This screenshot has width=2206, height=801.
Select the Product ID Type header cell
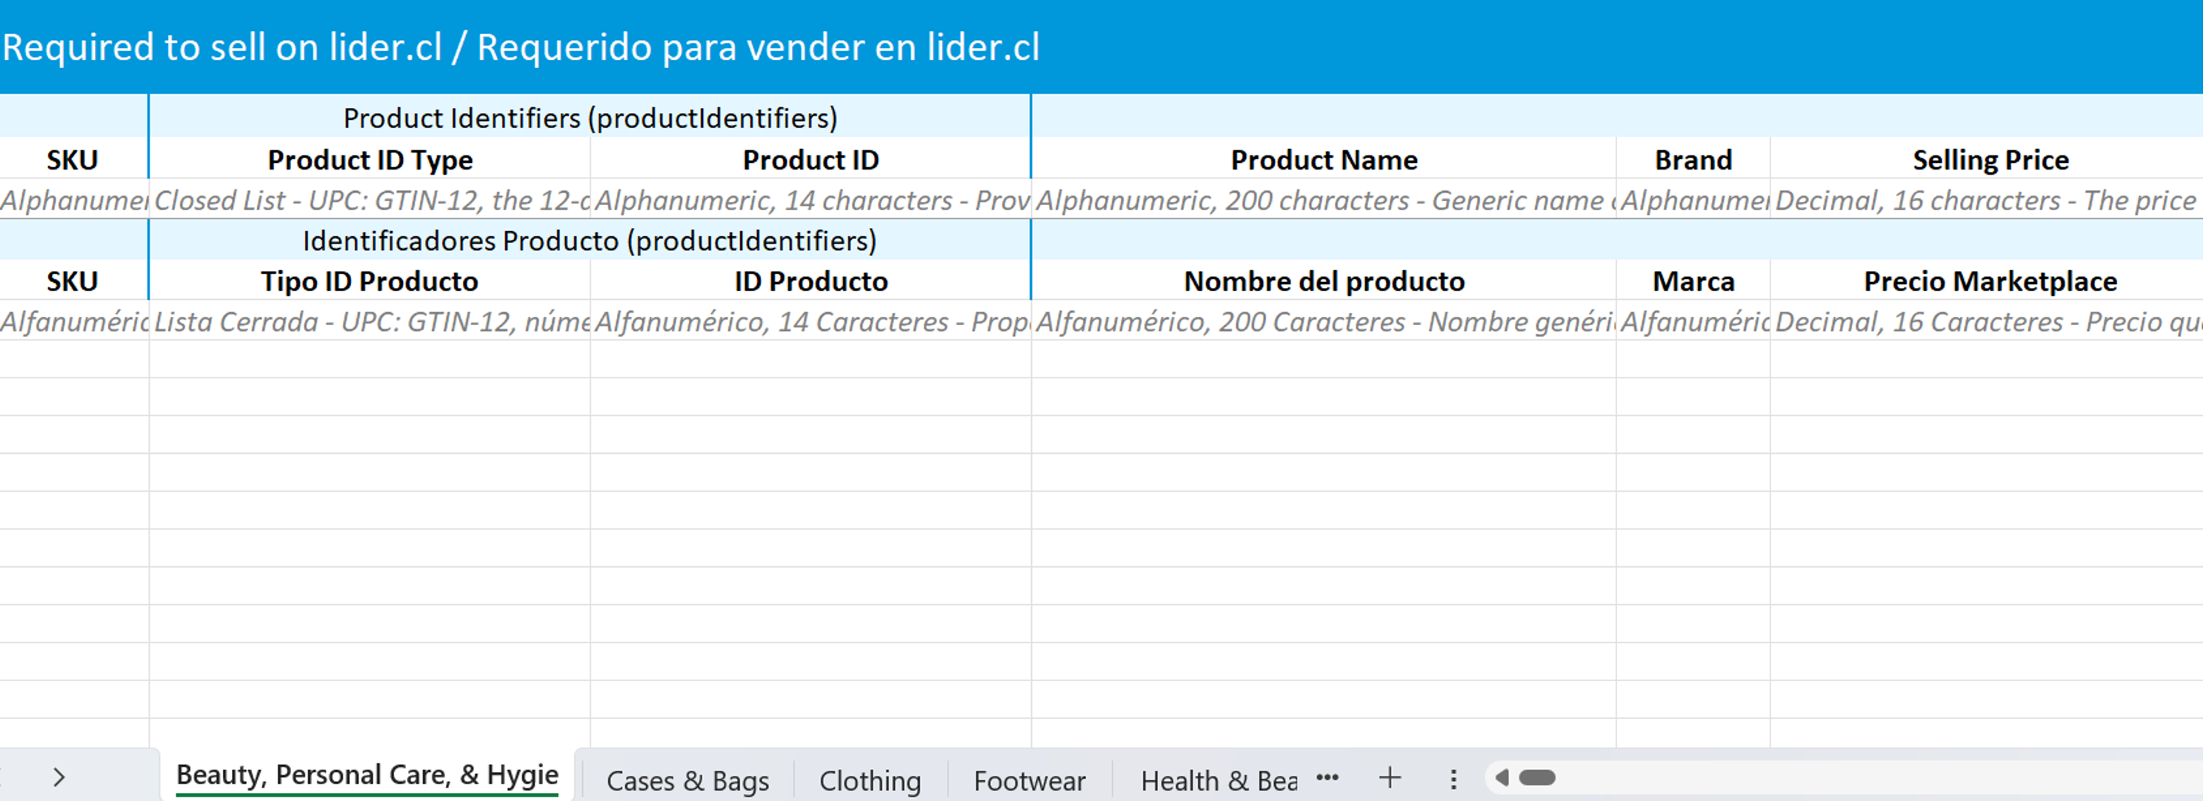370,159
